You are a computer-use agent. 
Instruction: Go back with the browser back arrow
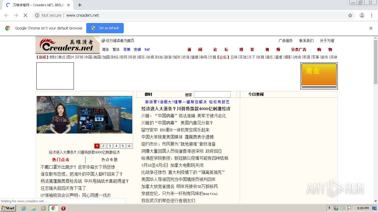[x=6, y=15]
